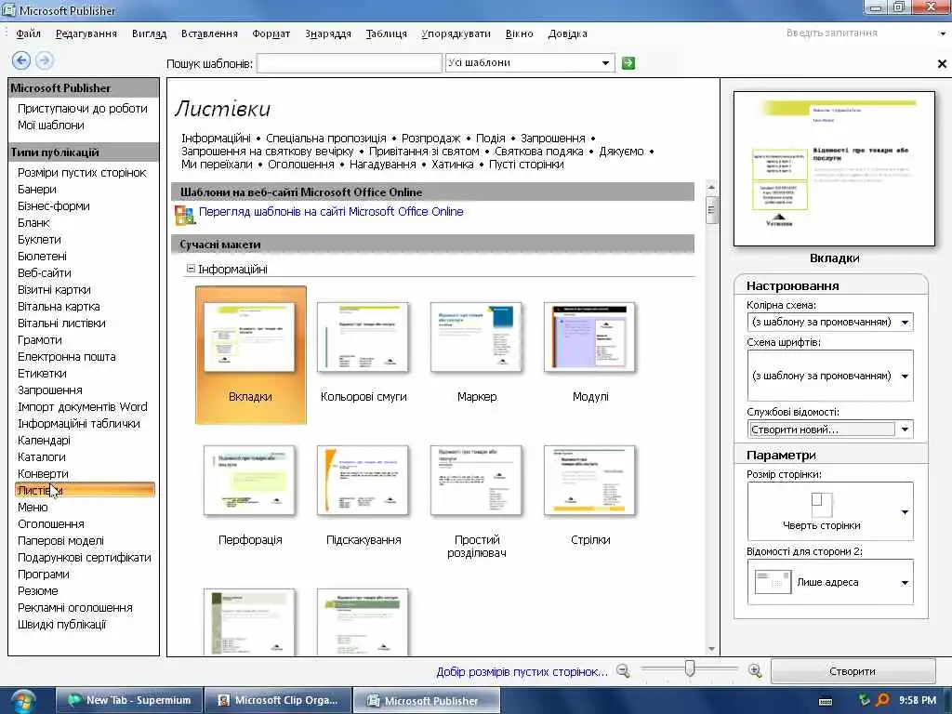Select Розміри пустих сторінок publication type

(x=82, y=172)
